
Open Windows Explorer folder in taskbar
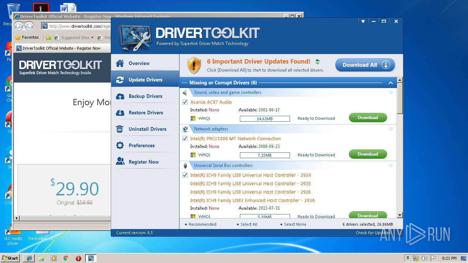[41, 258]
